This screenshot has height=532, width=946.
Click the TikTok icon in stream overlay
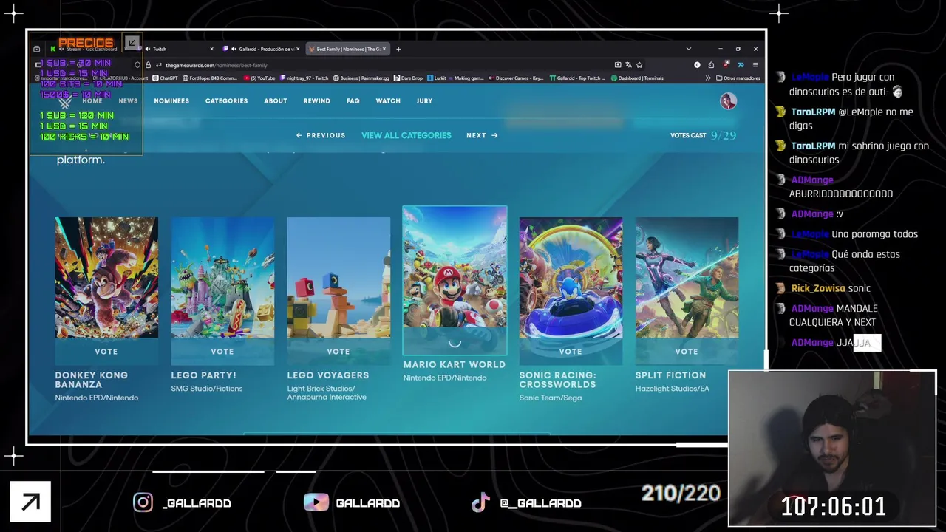[481, 502]
